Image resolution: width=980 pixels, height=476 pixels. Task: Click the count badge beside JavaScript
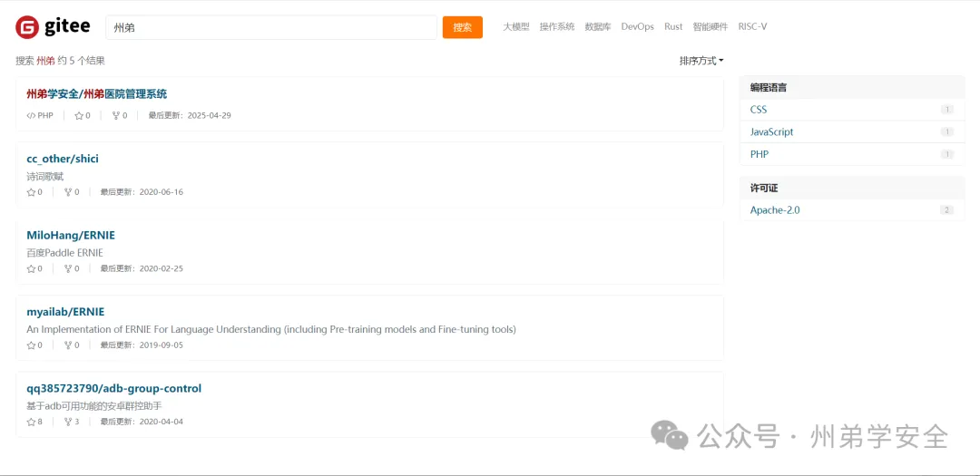[946, 132]
